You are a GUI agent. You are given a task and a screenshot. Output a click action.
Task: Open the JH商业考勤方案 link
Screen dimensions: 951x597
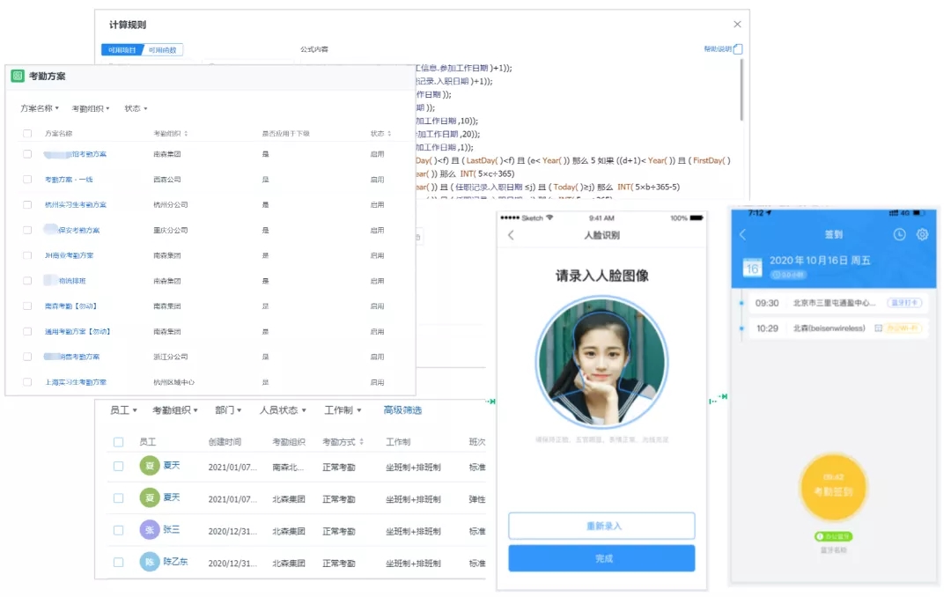coord(70,255)
